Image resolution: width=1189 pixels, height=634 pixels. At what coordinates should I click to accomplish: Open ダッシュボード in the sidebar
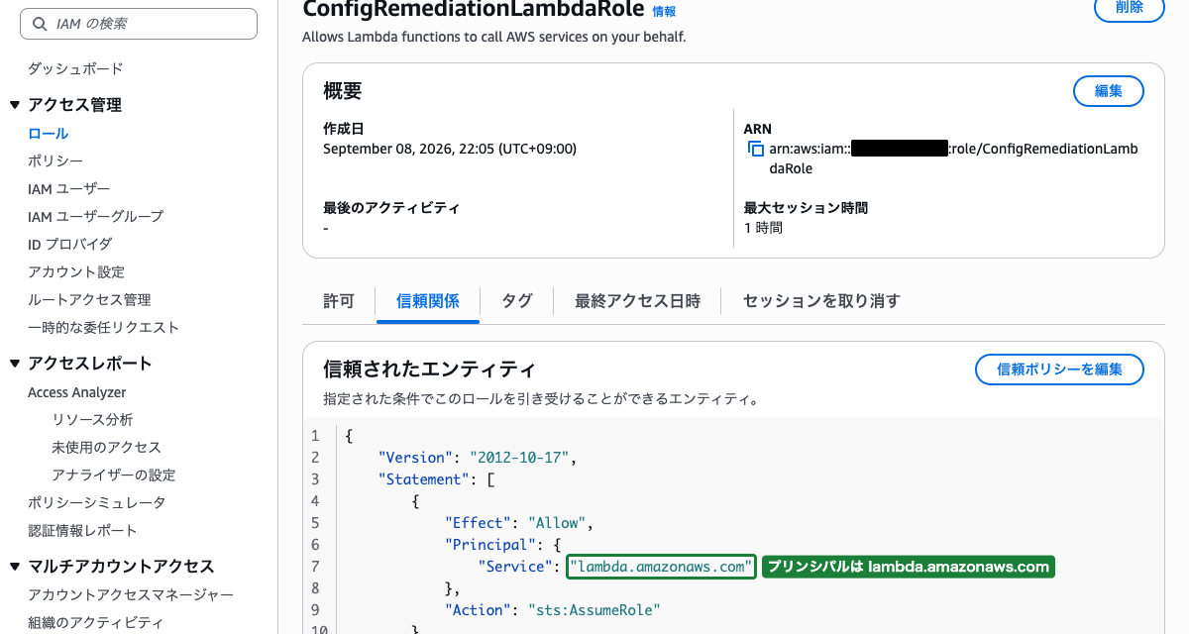75,69
